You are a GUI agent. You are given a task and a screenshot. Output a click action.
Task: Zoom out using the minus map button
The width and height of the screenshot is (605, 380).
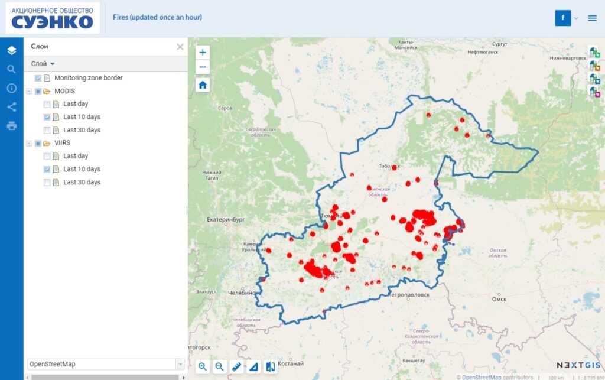pyautogui.click(x=203, y=67)
